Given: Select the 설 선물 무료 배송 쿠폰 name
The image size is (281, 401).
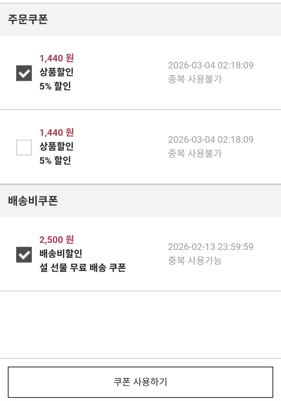Looking at the screenshot, I should coord(83,267).
